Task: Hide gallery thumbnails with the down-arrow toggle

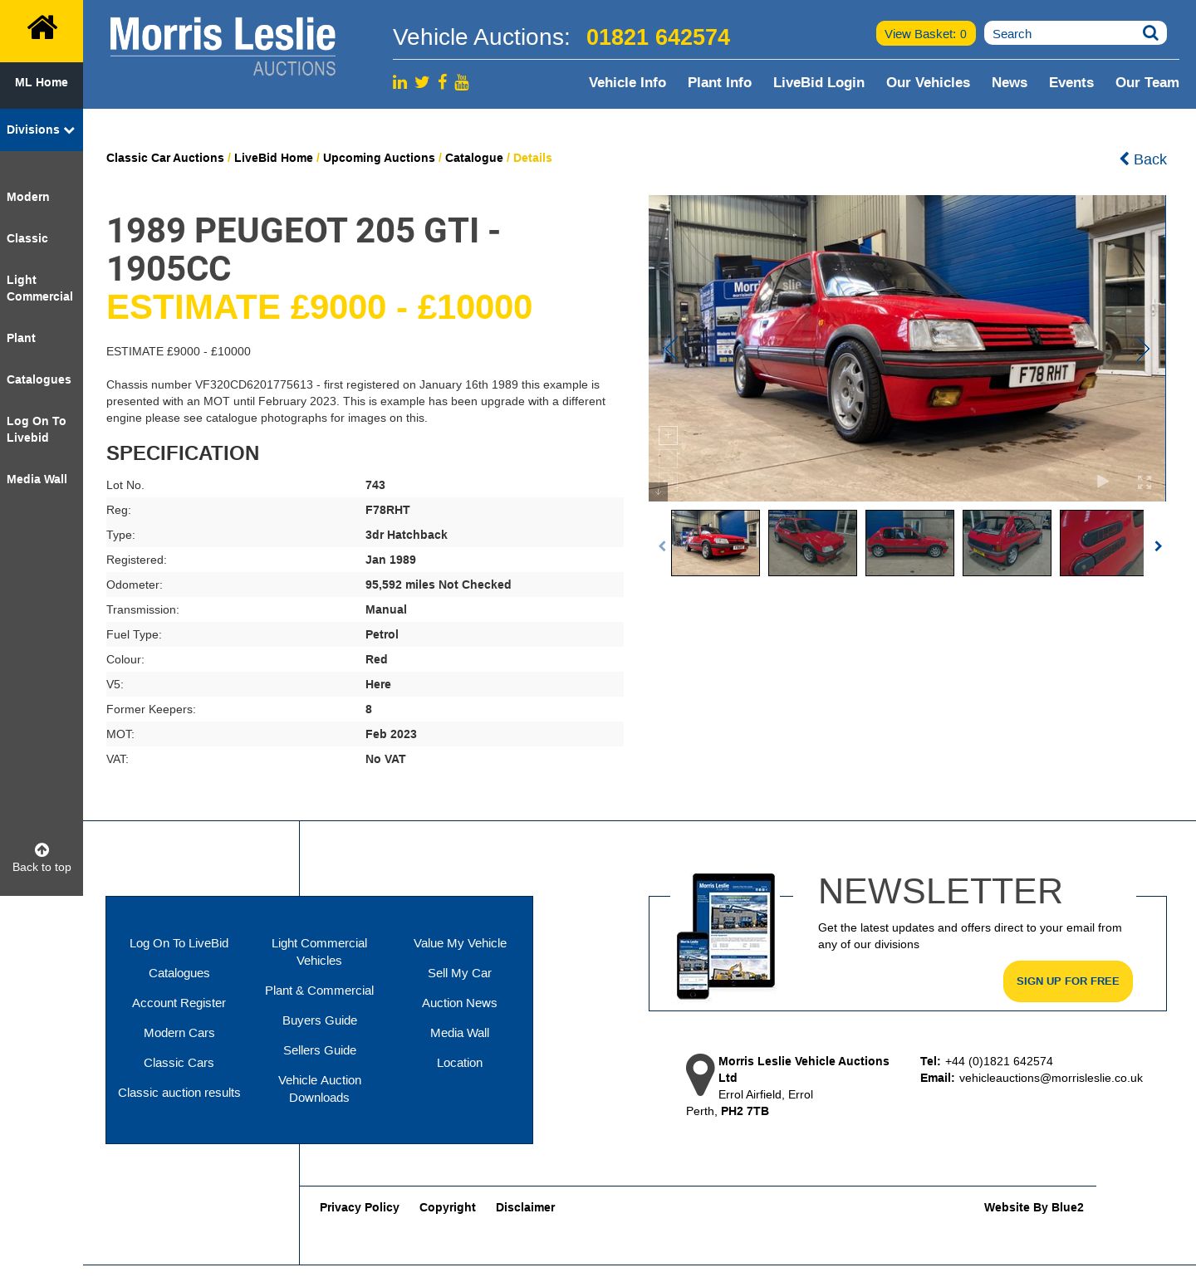Action: click(658, 492)
